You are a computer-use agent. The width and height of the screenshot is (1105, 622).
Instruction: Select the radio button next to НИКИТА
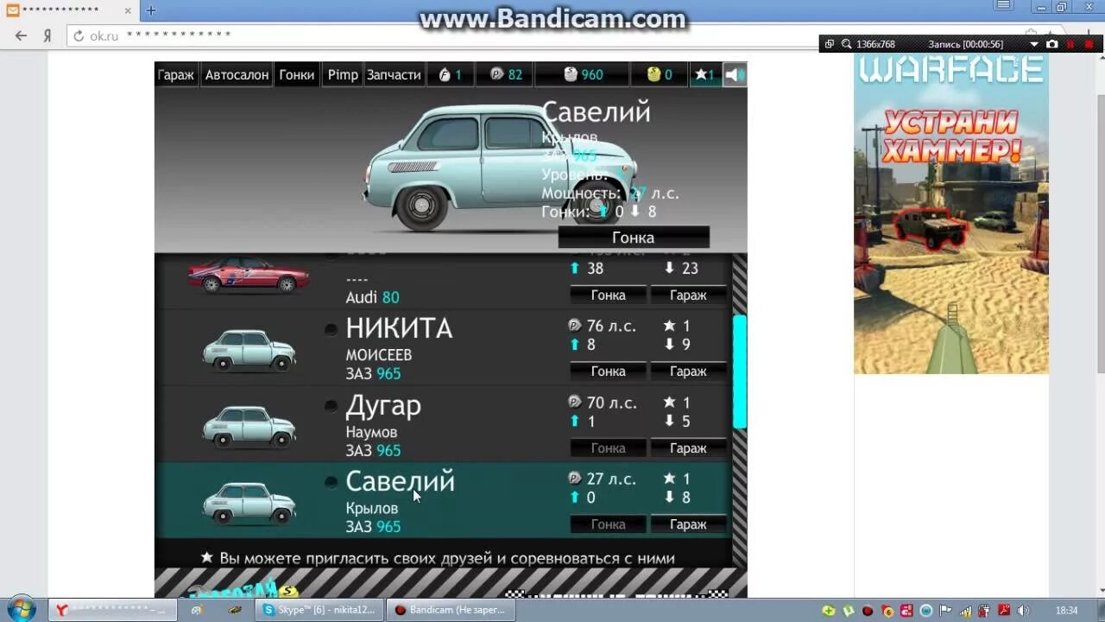pos(331,329)
